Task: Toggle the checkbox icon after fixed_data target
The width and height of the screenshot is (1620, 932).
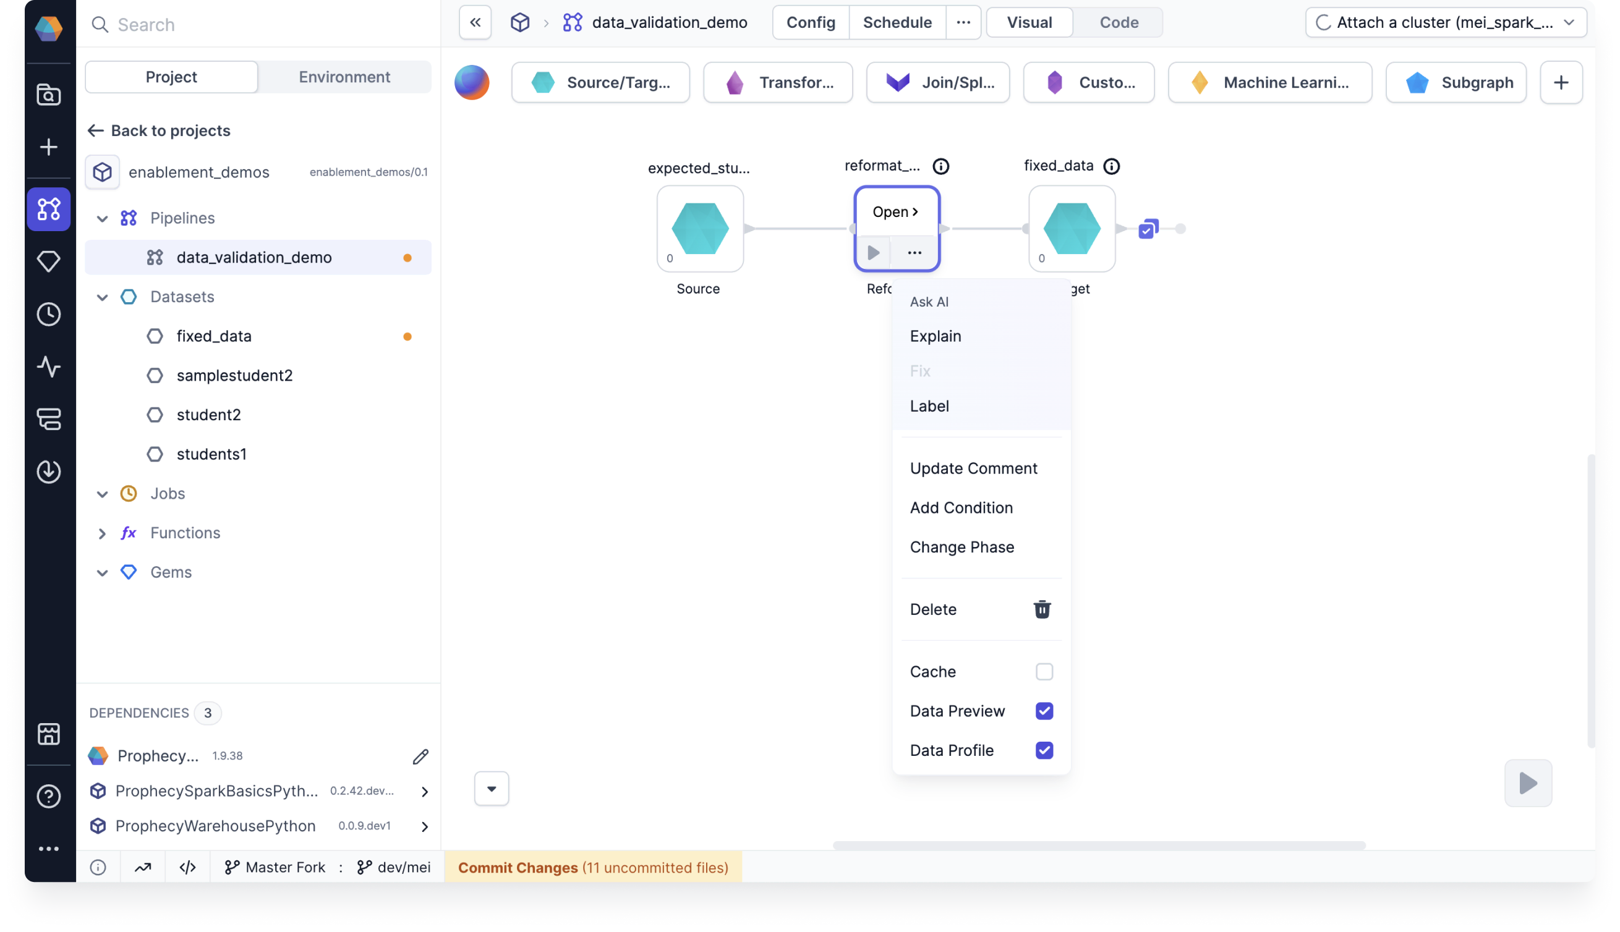Action: 1149,229
